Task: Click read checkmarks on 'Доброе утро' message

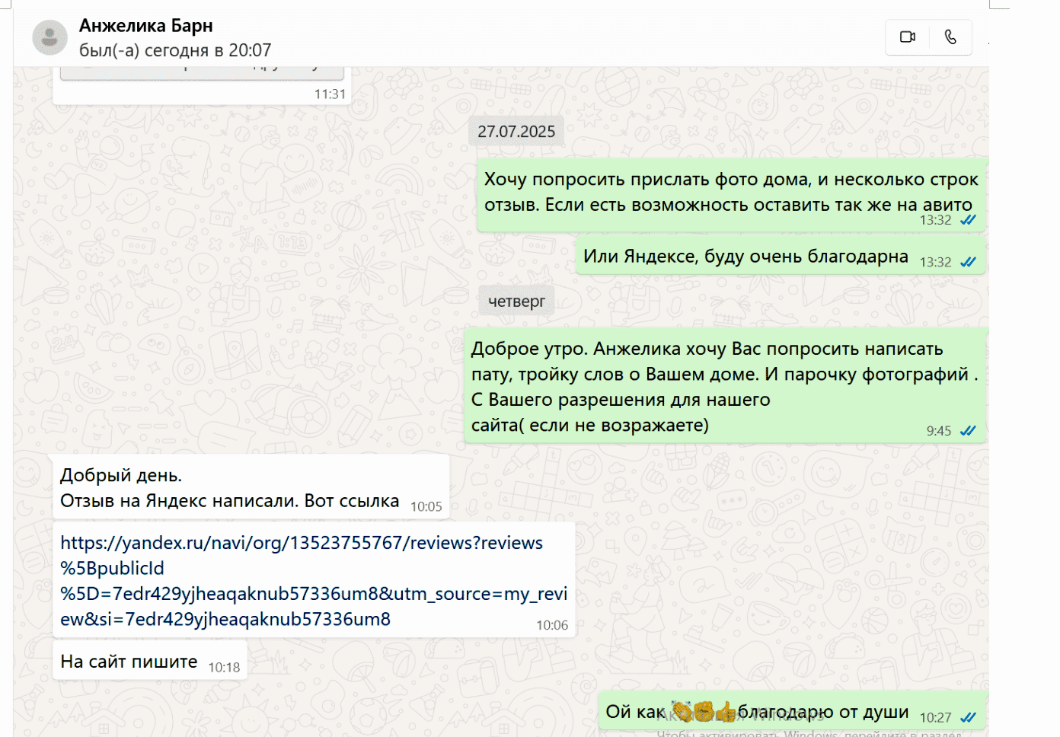Action: [968, 431]
